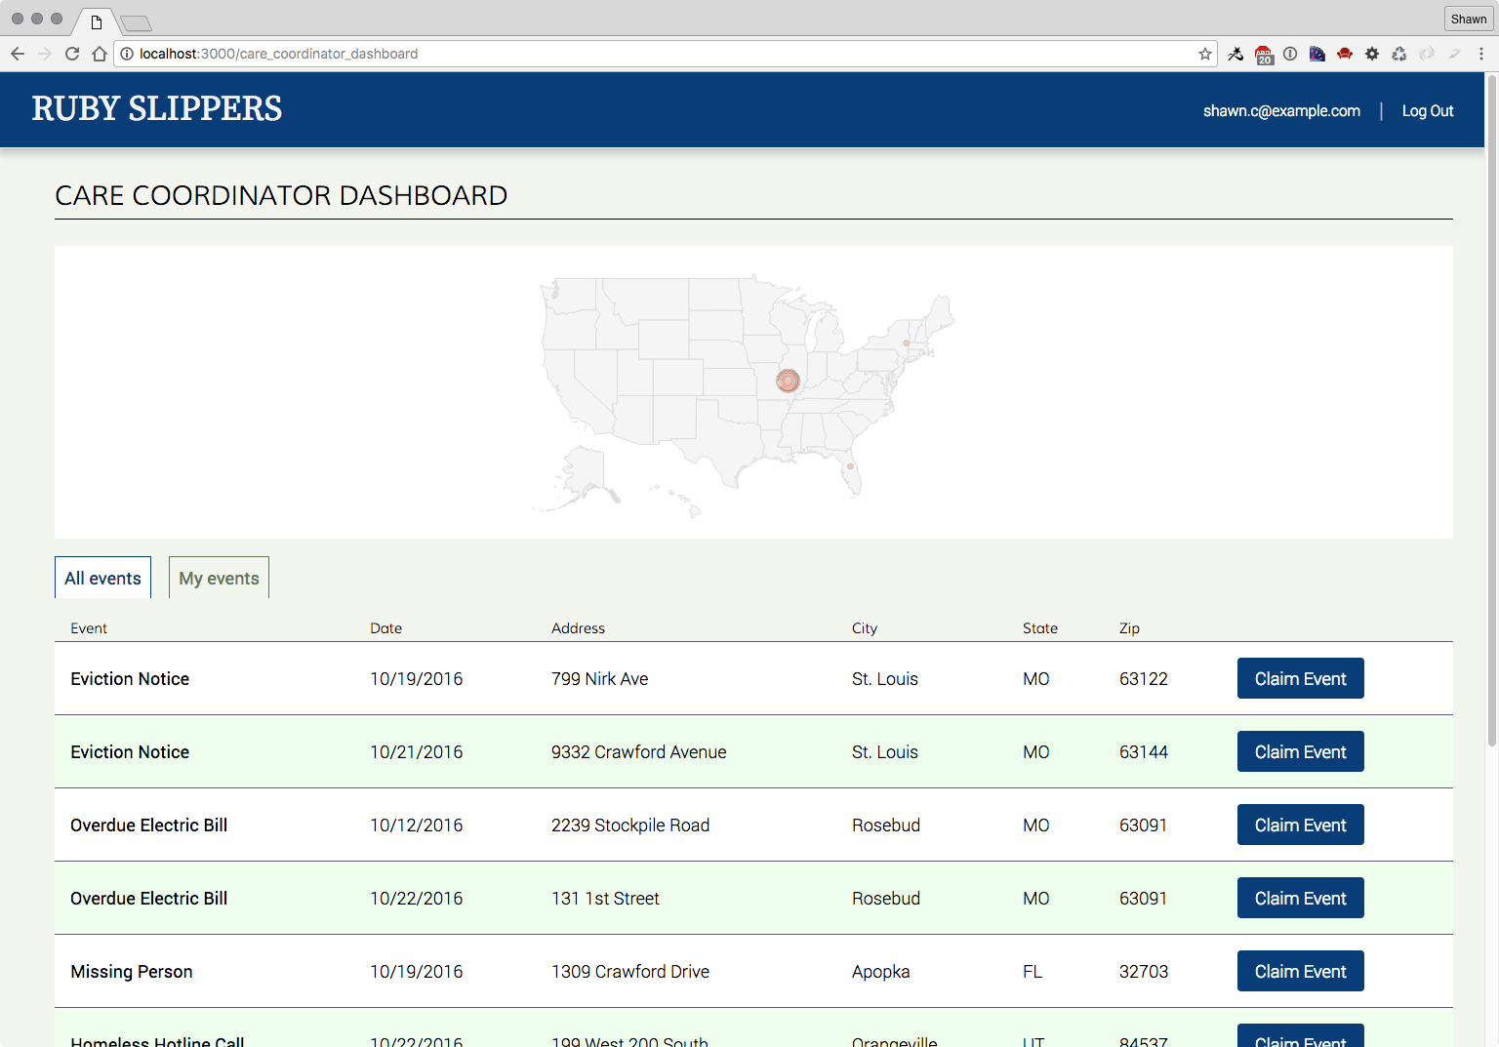Image resolution: width=1499 pixels, height=1047 pixels.
Task: Select the Missing Person event
Action: [x=132, y=971]
